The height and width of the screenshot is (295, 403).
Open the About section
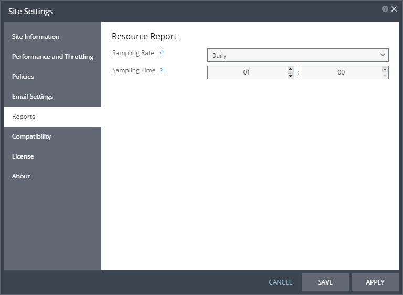pos(52,176)
